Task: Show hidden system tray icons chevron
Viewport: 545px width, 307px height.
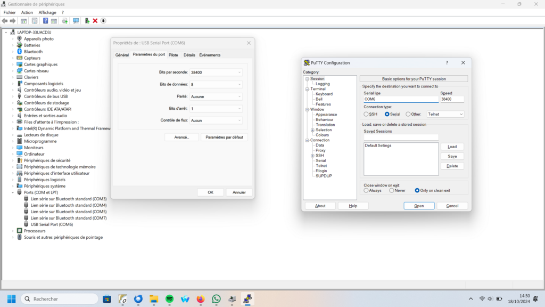Action: click(470, 298)
